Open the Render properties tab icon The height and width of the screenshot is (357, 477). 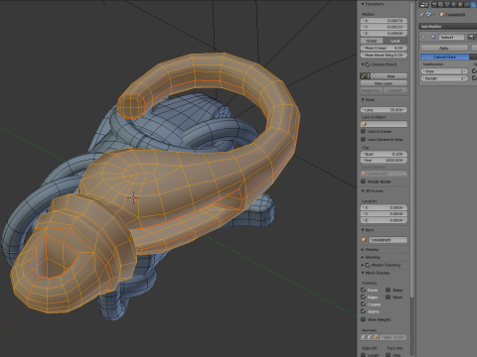[x=434, y=5]
